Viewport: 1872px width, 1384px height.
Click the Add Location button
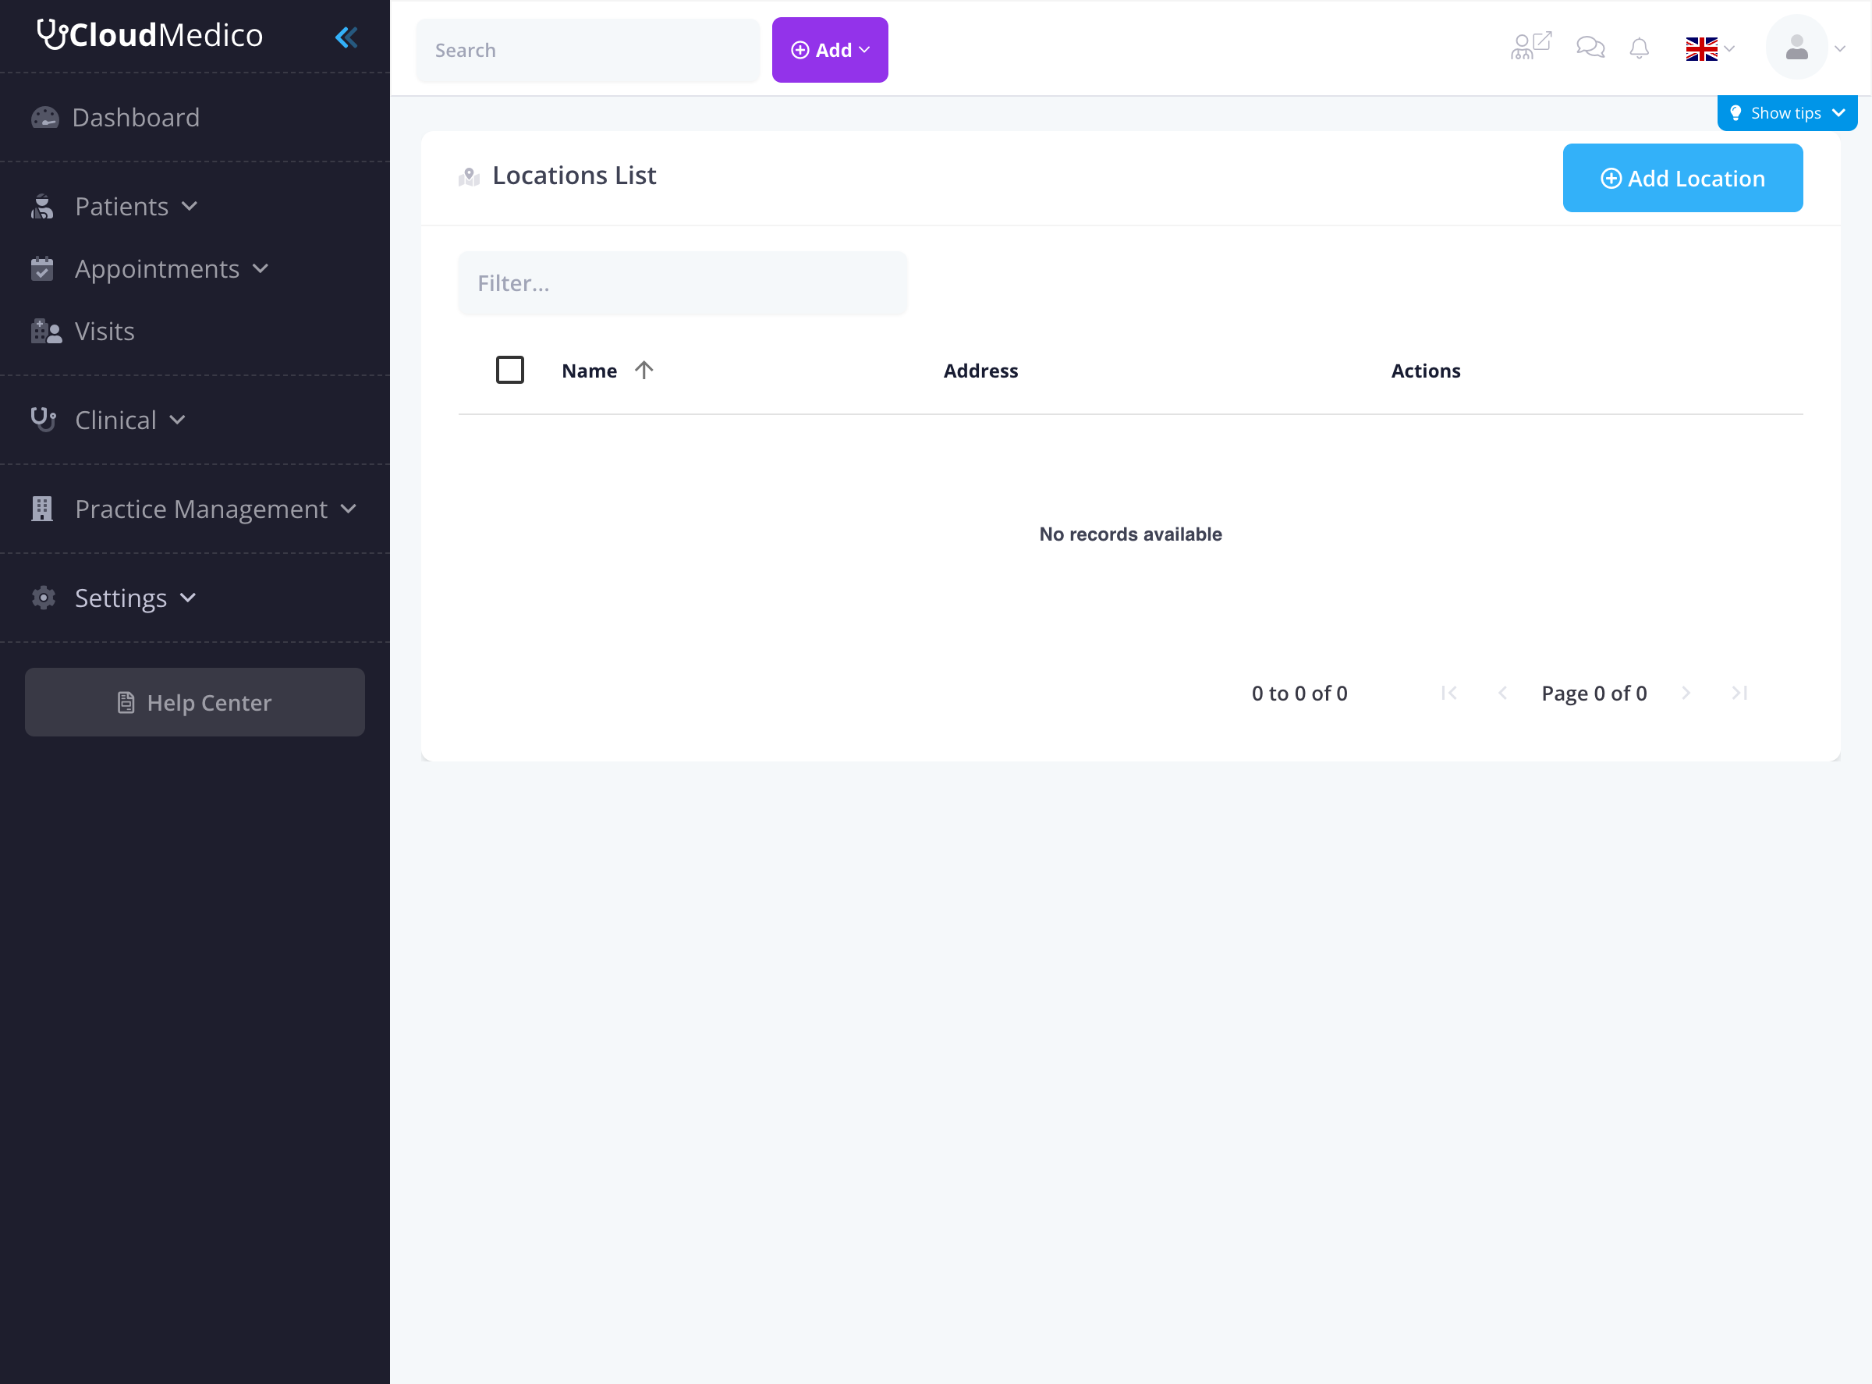pyautogui.click(x=1682, y=178)
